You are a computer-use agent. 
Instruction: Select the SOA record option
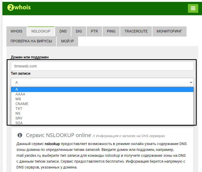click(102, 123)
